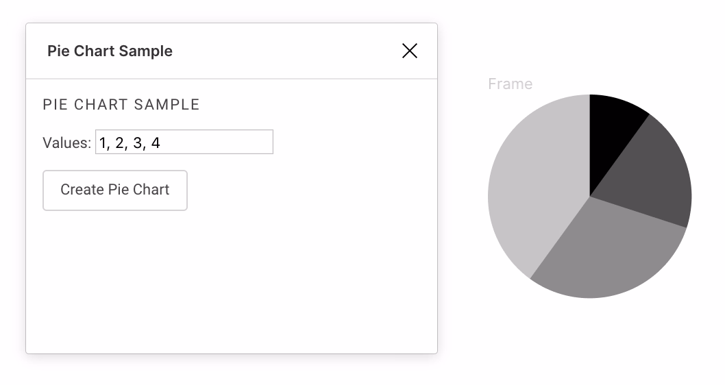The image size is (725, 385).
Task: Click blank dialog space right of Create button
Action: click(308, 190)
